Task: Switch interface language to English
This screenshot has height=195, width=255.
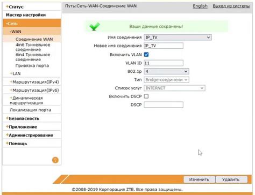Action: click(200, 6)
